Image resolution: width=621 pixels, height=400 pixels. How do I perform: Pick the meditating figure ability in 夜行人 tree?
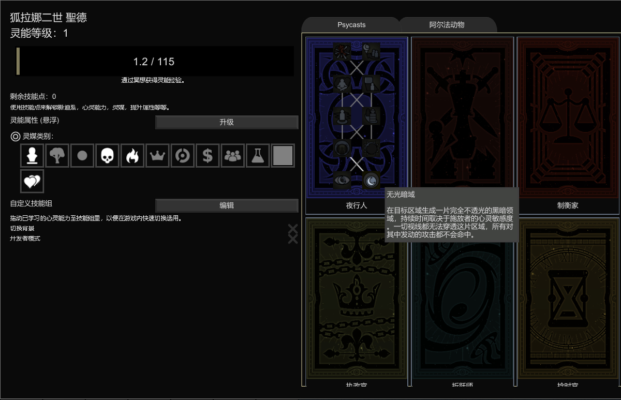tap(342, 84)
